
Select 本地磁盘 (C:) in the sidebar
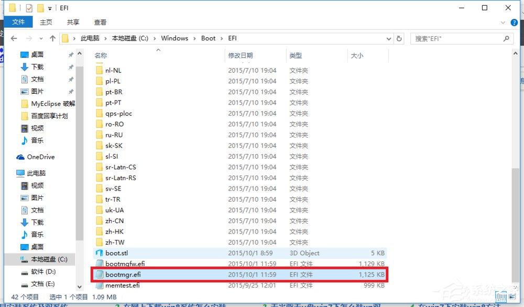pyautogui.click(x=46, y=259)
